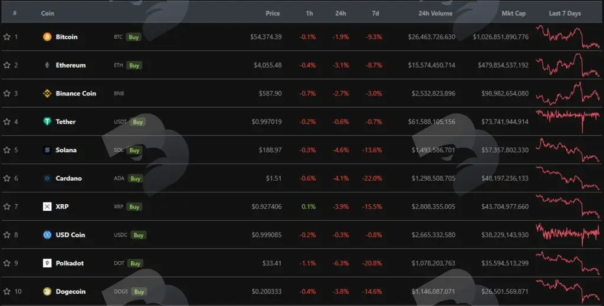Image resolution: width=604 pixels, height=306 pixels.
Task: Click Buy button next to Ethereum
Action: [x=134, y=65]
